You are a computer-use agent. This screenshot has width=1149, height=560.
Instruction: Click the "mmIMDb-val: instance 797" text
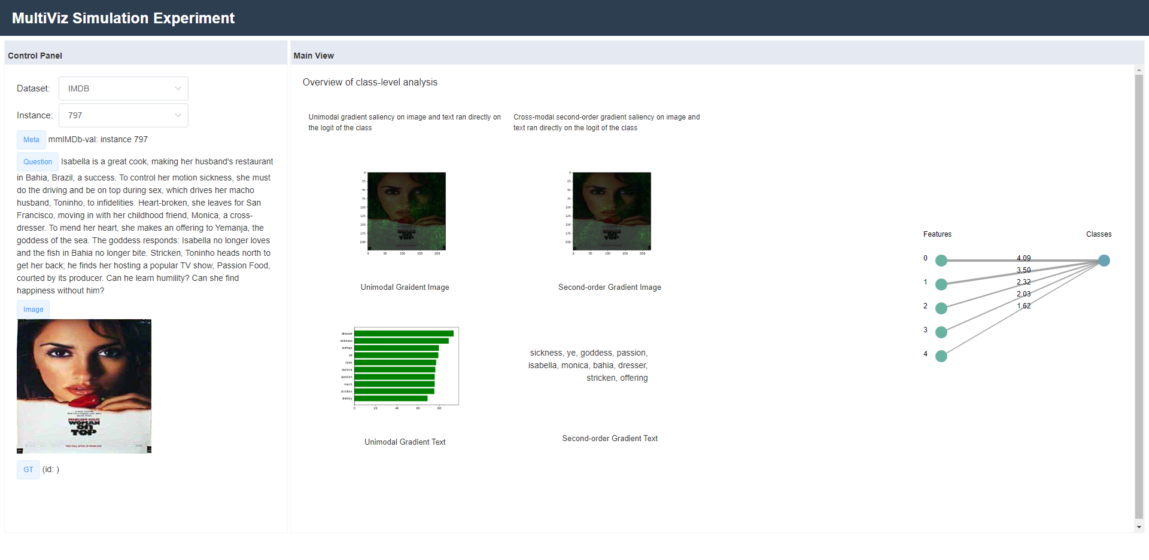(98, 139)
